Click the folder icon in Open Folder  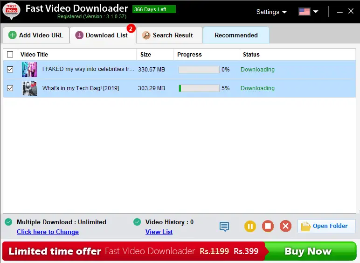[x=306, y=227]
